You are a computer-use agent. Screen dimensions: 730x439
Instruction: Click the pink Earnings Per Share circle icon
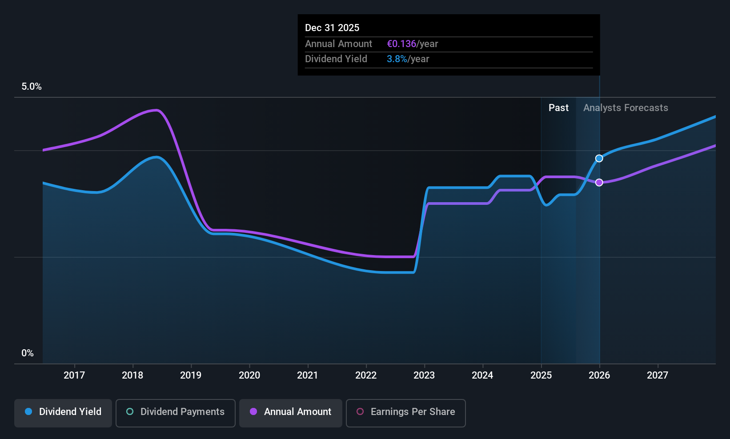point(360,411)
